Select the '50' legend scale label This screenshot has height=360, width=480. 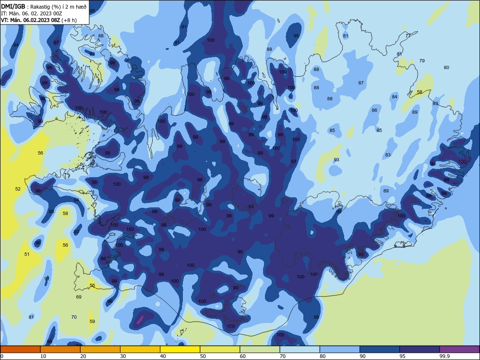click(x=203, y=356)
